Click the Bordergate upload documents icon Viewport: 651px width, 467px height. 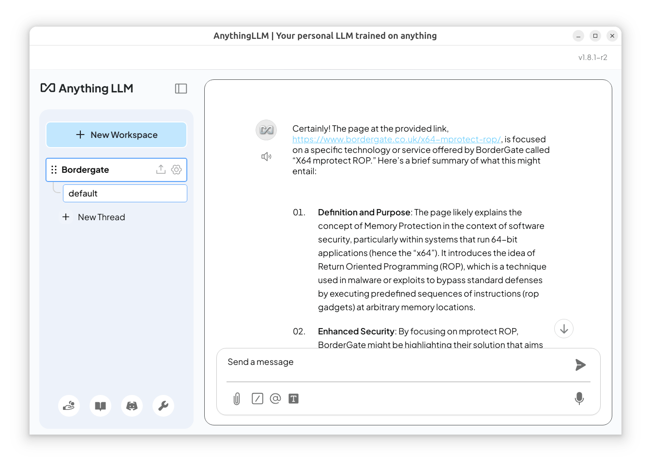pyautogui.click(x=161, y=169)
